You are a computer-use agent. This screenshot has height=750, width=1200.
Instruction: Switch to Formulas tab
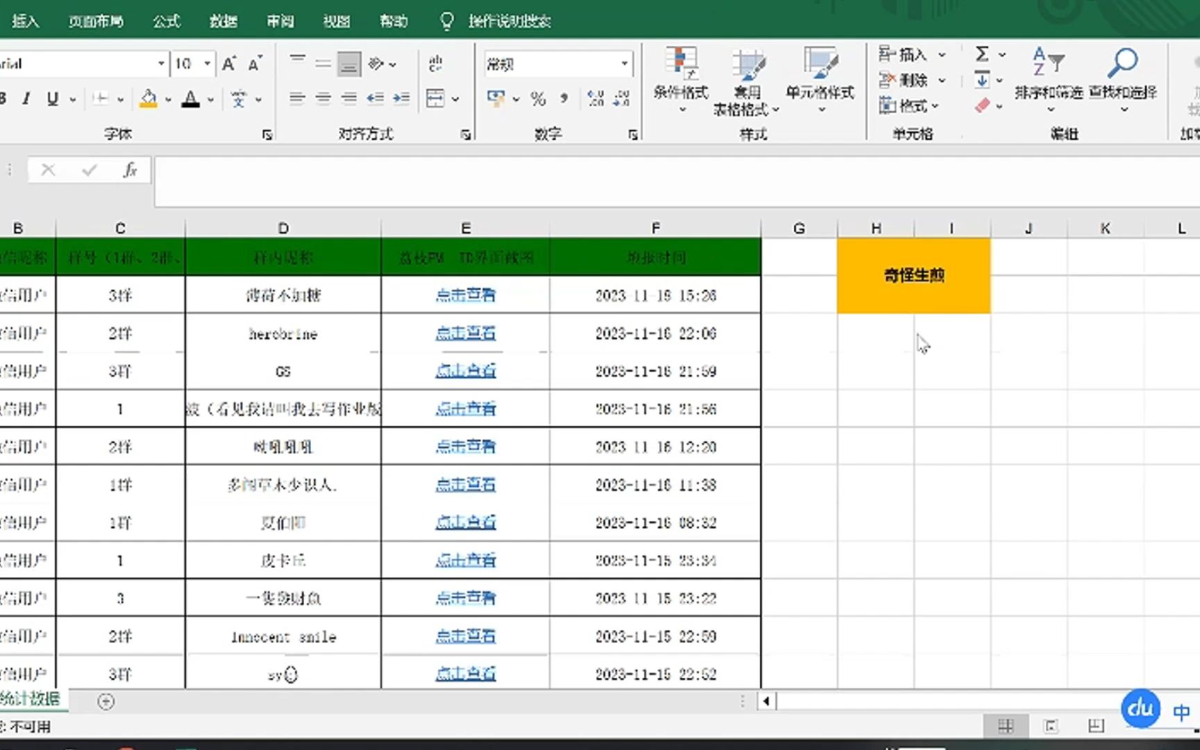(x=167, y=22)
